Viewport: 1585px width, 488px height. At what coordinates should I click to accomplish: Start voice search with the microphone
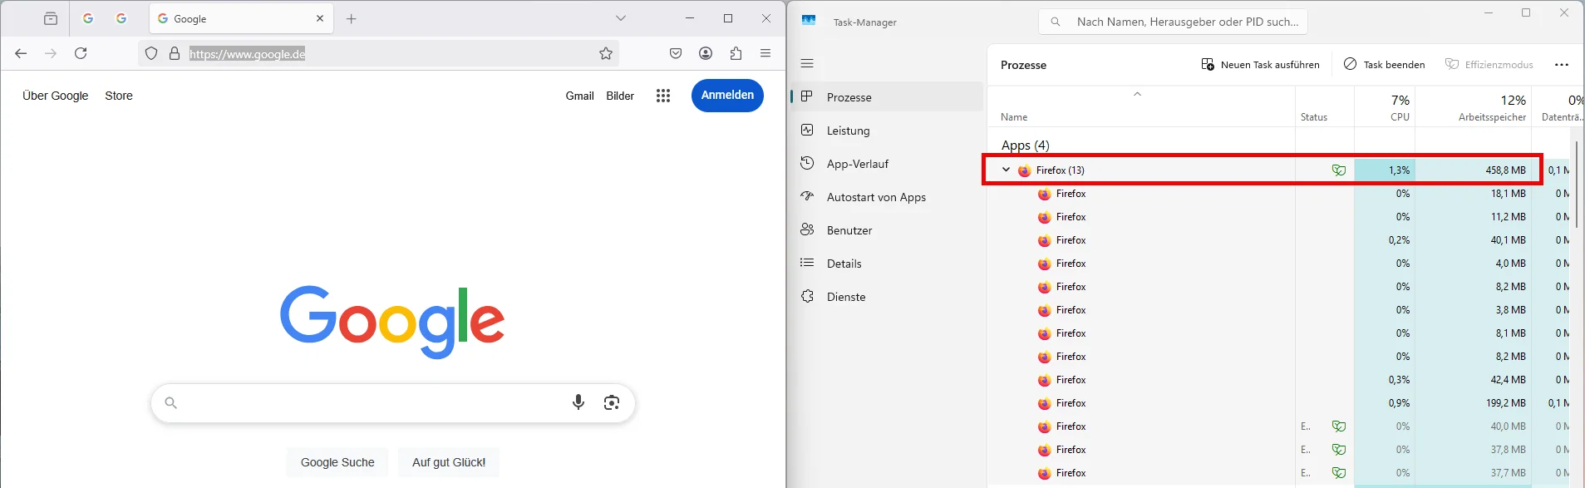(578, 402)
